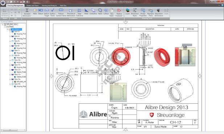Open the New Table dropdown
This screenshot has width=224, height=134.
(x=112, y=12)
